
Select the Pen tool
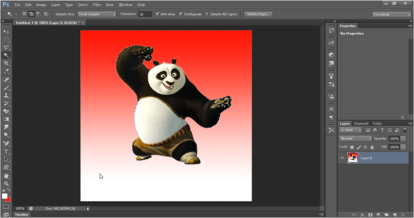point(6,144)
